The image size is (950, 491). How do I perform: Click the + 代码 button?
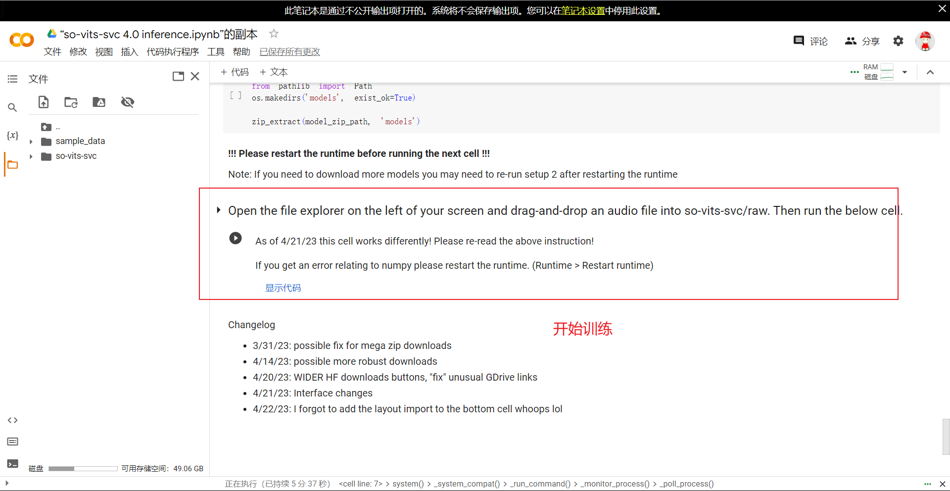click(x=235, y=72)
